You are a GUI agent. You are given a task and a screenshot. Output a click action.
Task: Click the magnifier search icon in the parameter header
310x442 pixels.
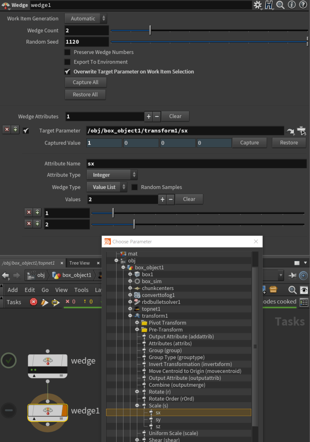[x=281, y=5]
